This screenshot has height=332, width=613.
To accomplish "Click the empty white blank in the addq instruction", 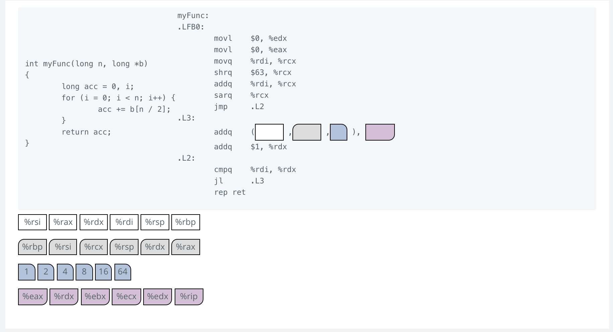I will (269, 132).
